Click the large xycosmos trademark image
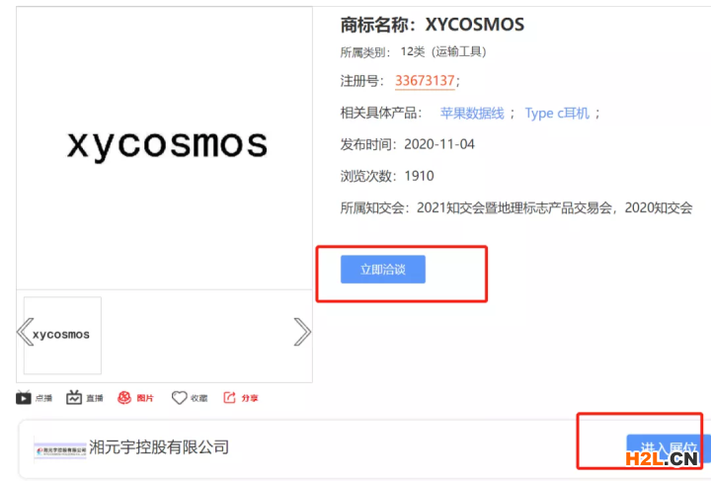Image resolution: width=711 pixels, height=481 pixels. click(x=164, y=148)
